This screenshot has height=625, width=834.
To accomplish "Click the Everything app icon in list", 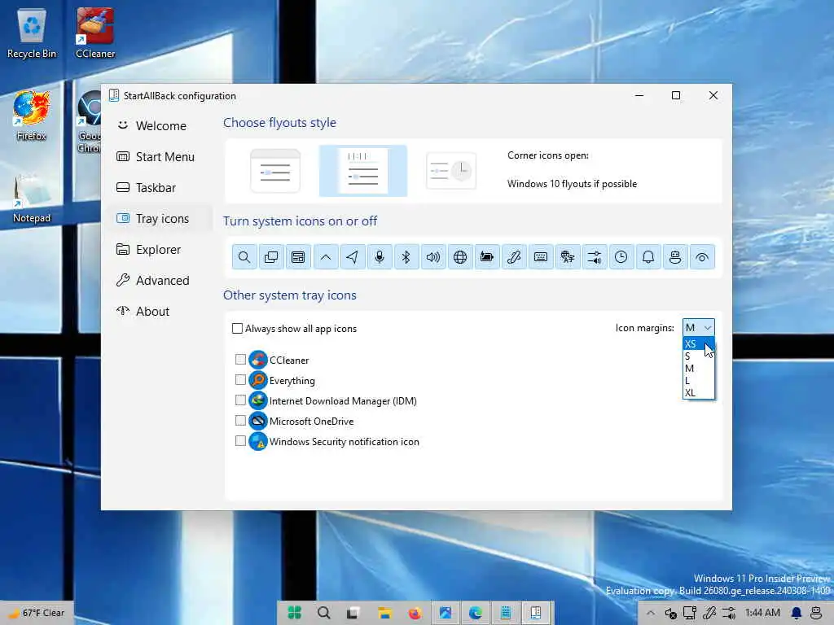I will 258,380.
